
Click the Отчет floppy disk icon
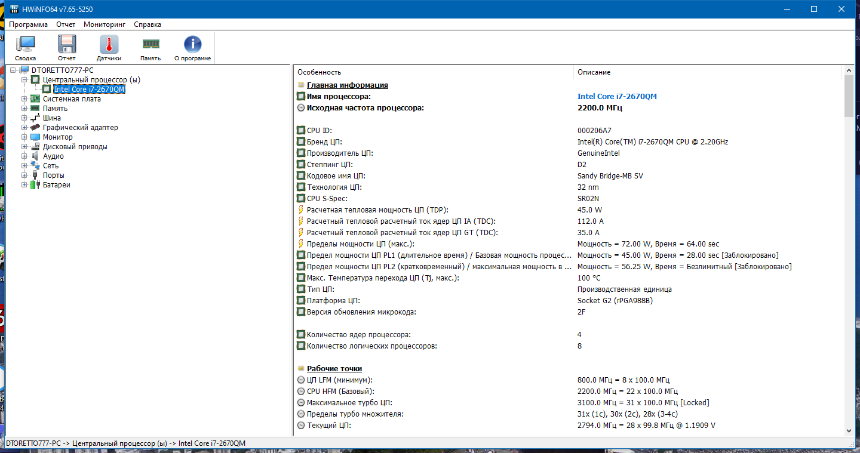pyautogui.click(x=67, y=44)
